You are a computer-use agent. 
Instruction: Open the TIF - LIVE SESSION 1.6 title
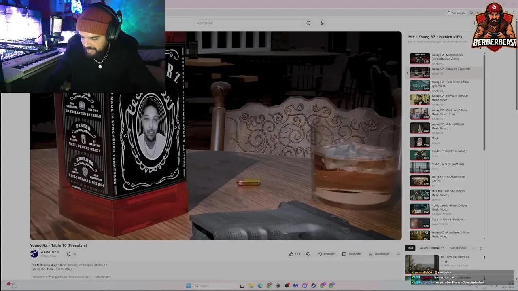(455, 257)
